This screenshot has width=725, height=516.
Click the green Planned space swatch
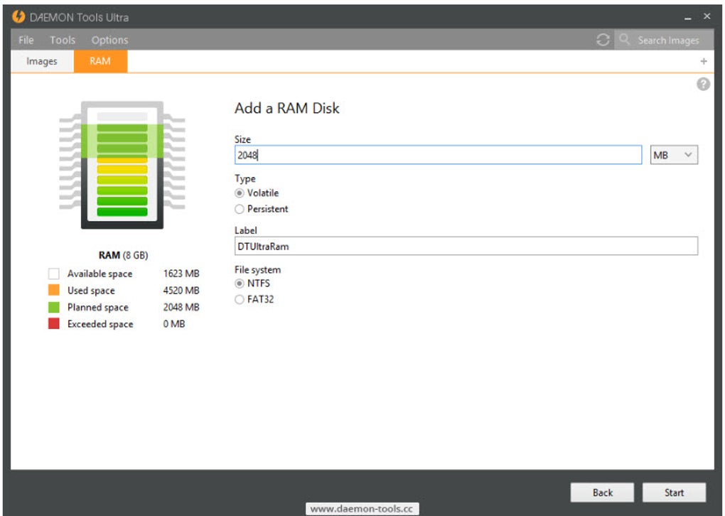(x=53, y=307)
